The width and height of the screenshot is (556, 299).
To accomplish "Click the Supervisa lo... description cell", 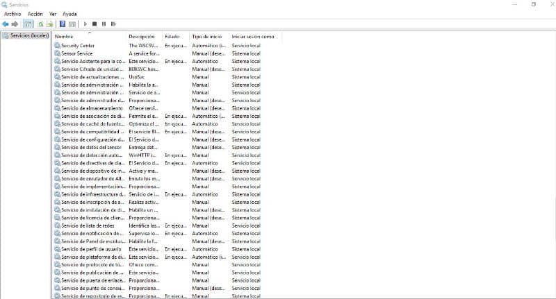I will (144, 234).
